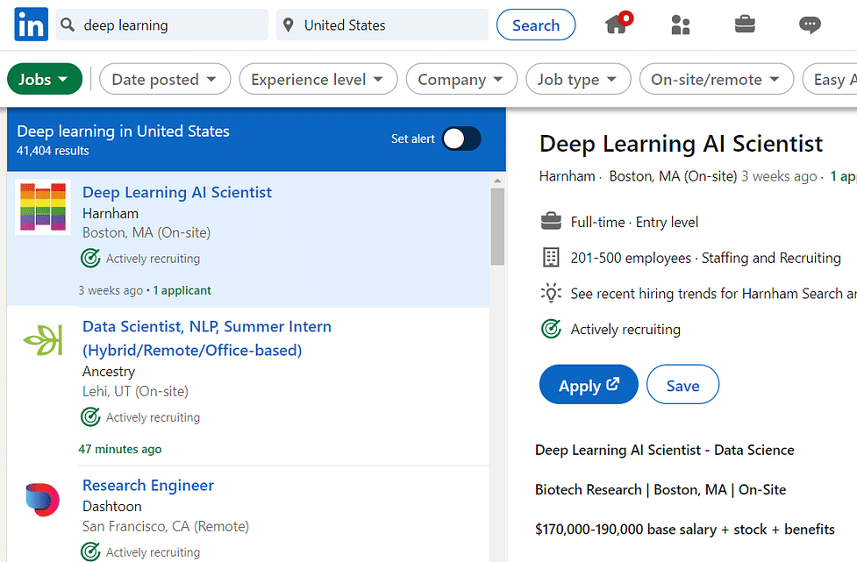Click the location pin icon
Viewport: 857px width, 562px height.
pyautogui.click(x=288, y=25)
